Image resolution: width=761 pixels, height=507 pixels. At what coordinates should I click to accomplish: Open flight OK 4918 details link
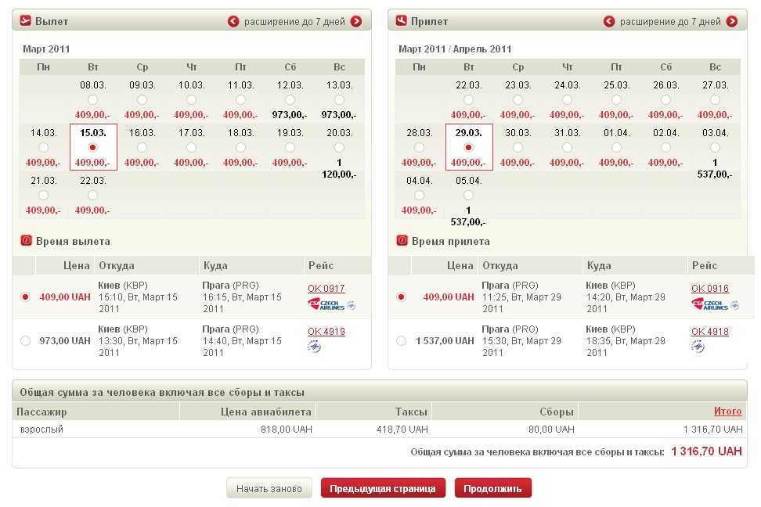[x=709, y=332]
